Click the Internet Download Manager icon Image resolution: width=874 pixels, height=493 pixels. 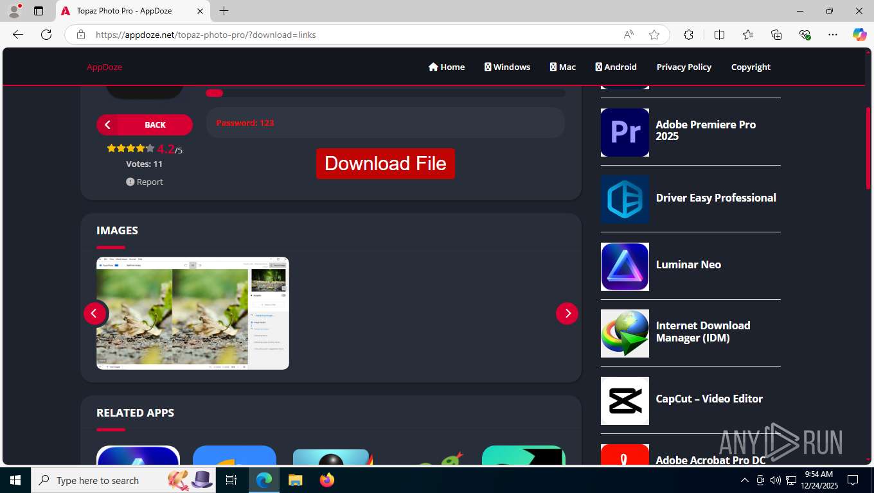click(625, 333)
